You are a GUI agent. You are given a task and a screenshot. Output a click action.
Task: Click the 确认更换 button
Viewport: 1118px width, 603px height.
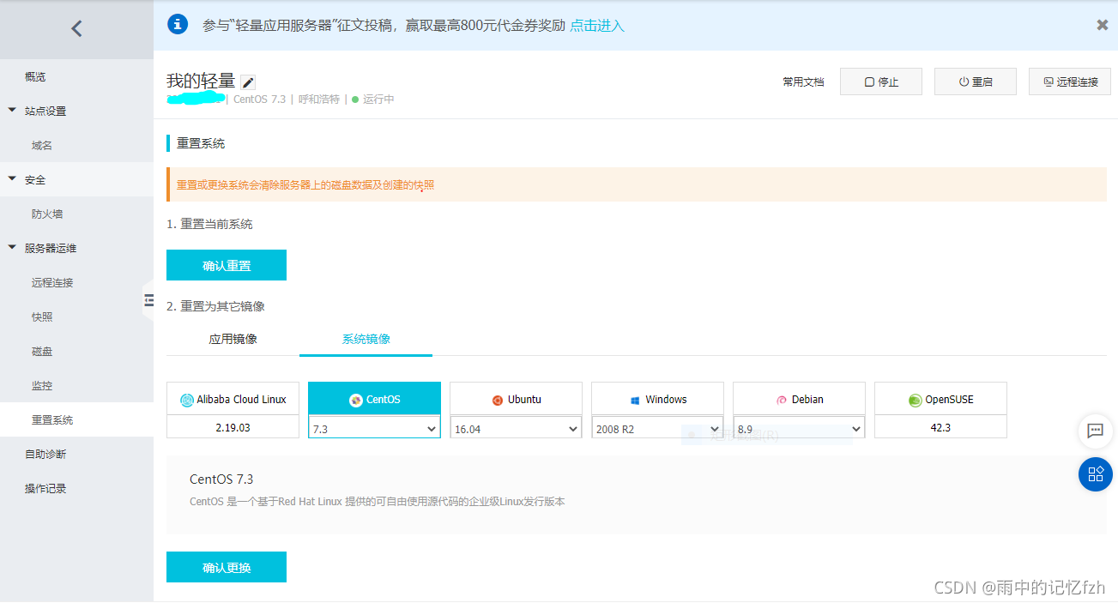pyautogui.click(x=227, y=567)
